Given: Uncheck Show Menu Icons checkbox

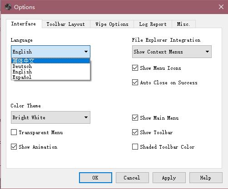Looking at the screenshot, I should pos(135,68).
